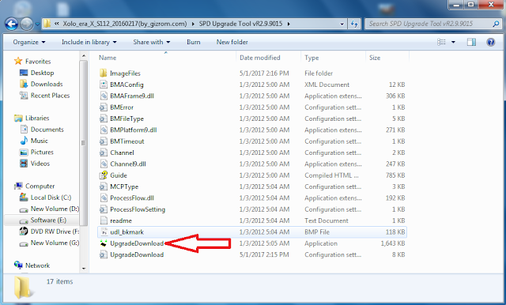Screen dimensions: 506x305
Task: Select the Channel configuration file icon
Action: pos(104,152)
